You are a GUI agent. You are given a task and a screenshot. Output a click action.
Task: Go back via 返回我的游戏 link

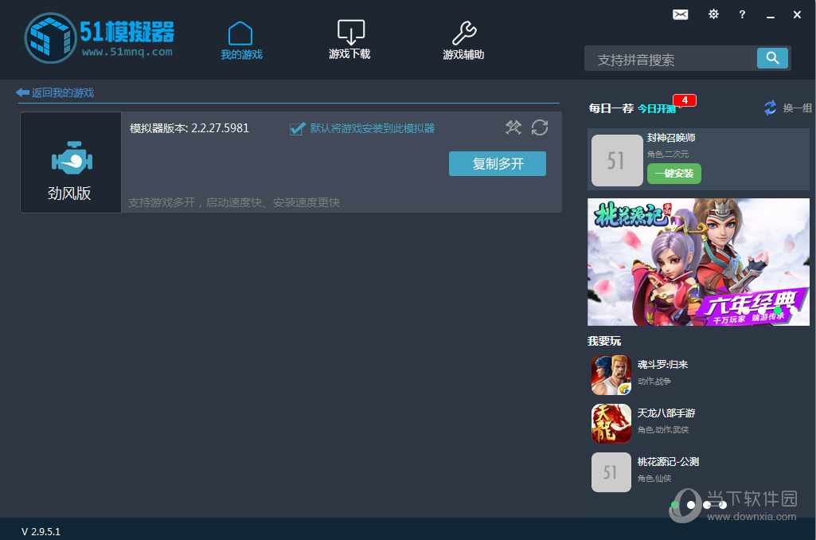pos(55,92)
